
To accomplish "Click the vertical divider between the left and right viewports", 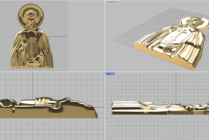I will click(x=104, y=70).
